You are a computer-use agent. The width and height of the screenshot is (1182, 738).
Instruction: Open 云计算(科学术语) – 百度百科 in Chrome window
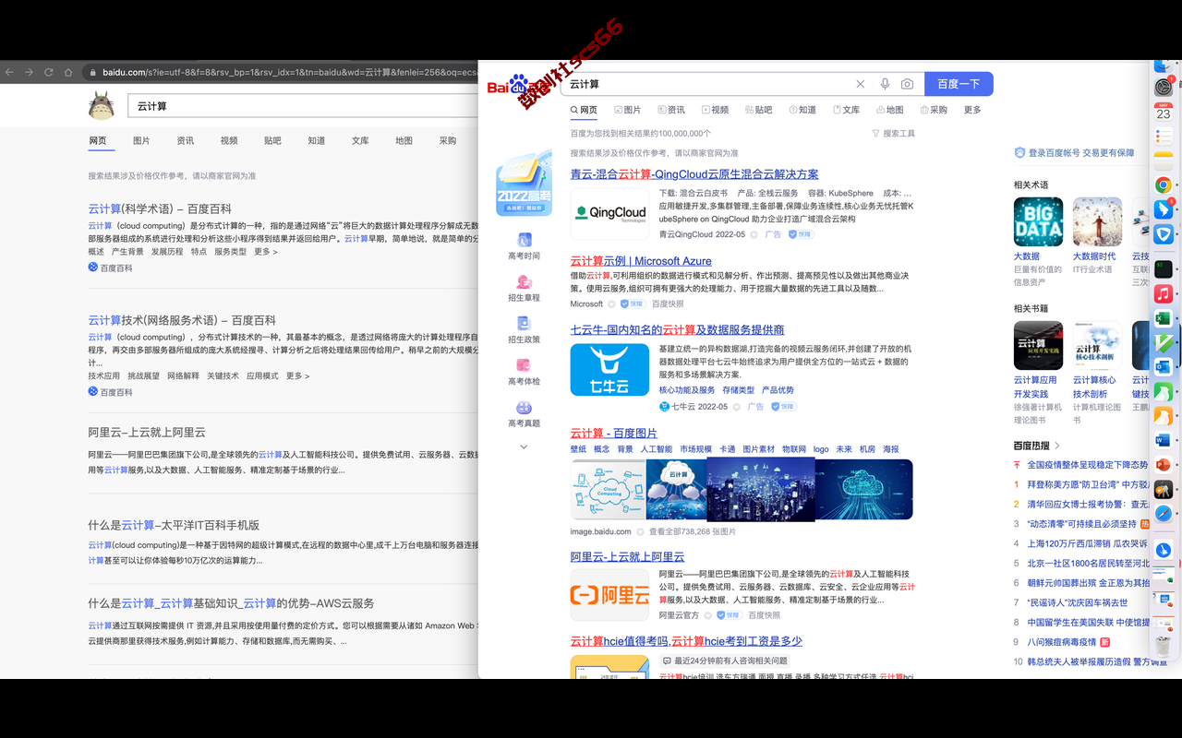click(160, 209)
